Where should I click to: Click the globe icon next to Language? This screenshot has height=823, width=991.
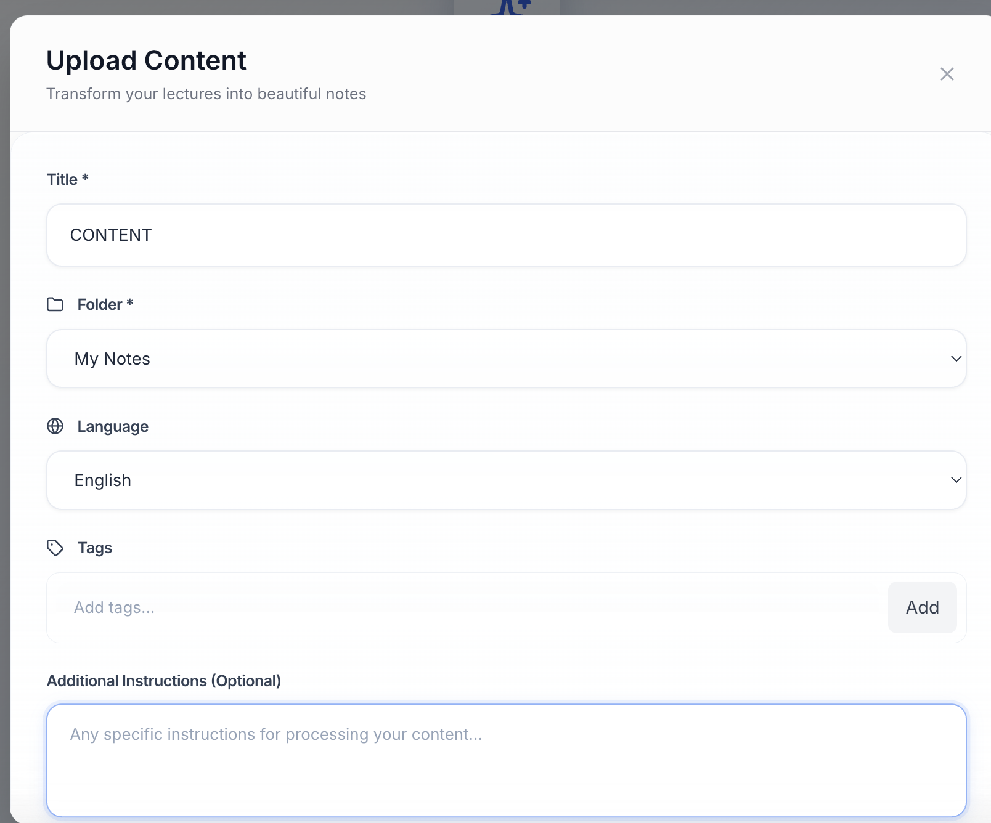point(55,426)
